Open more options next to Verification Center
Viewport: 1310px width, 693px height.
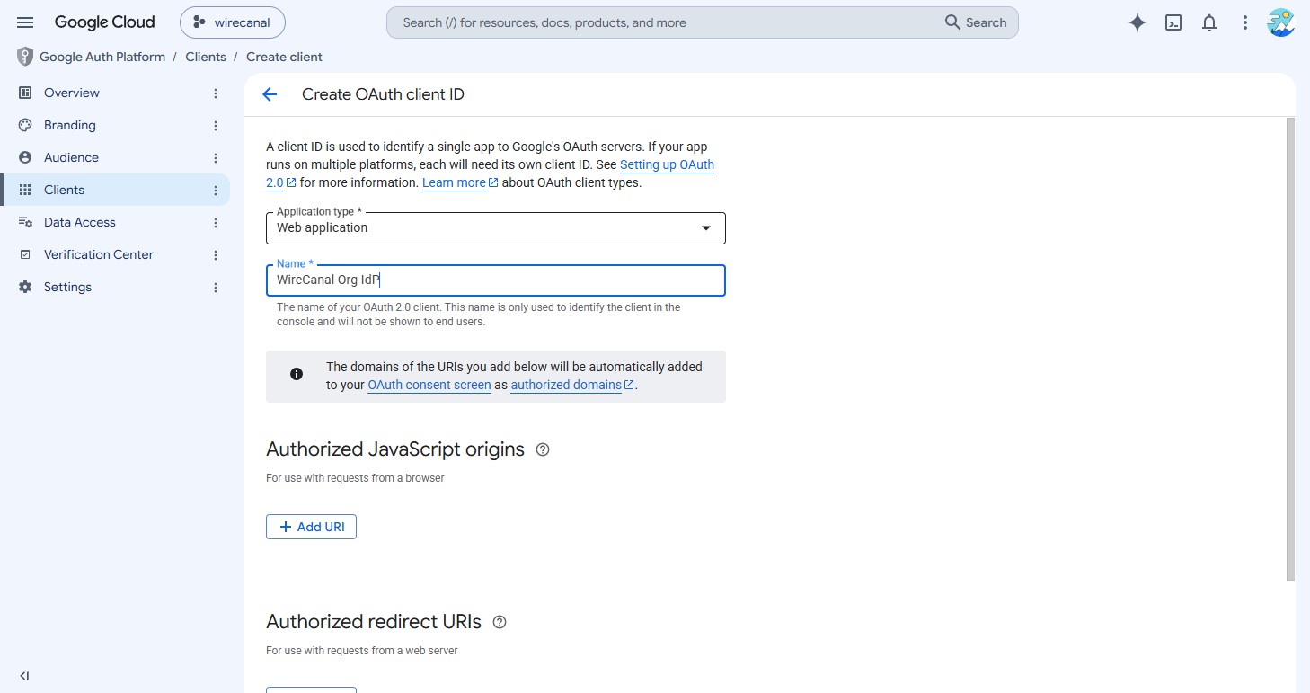point(215,255)
